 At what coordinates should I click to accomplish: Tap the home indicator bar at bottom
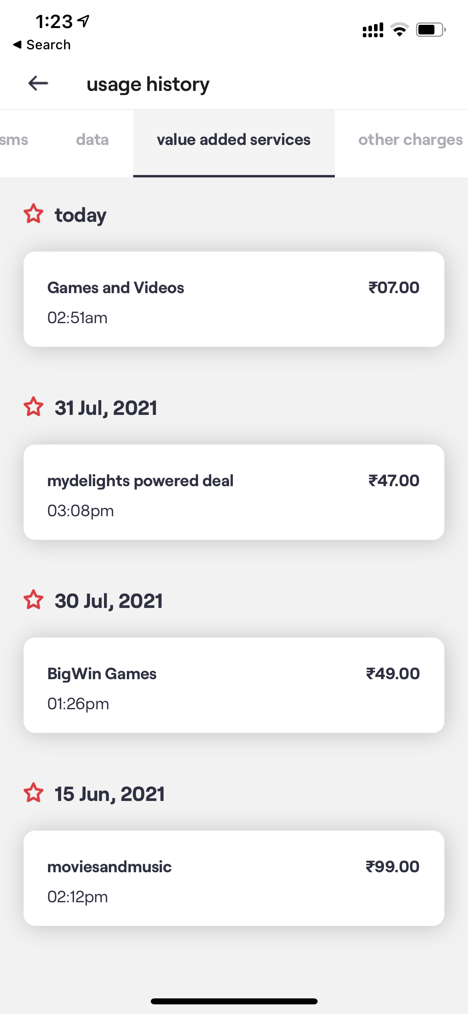pyautogui.click(x=234, y=1001)
